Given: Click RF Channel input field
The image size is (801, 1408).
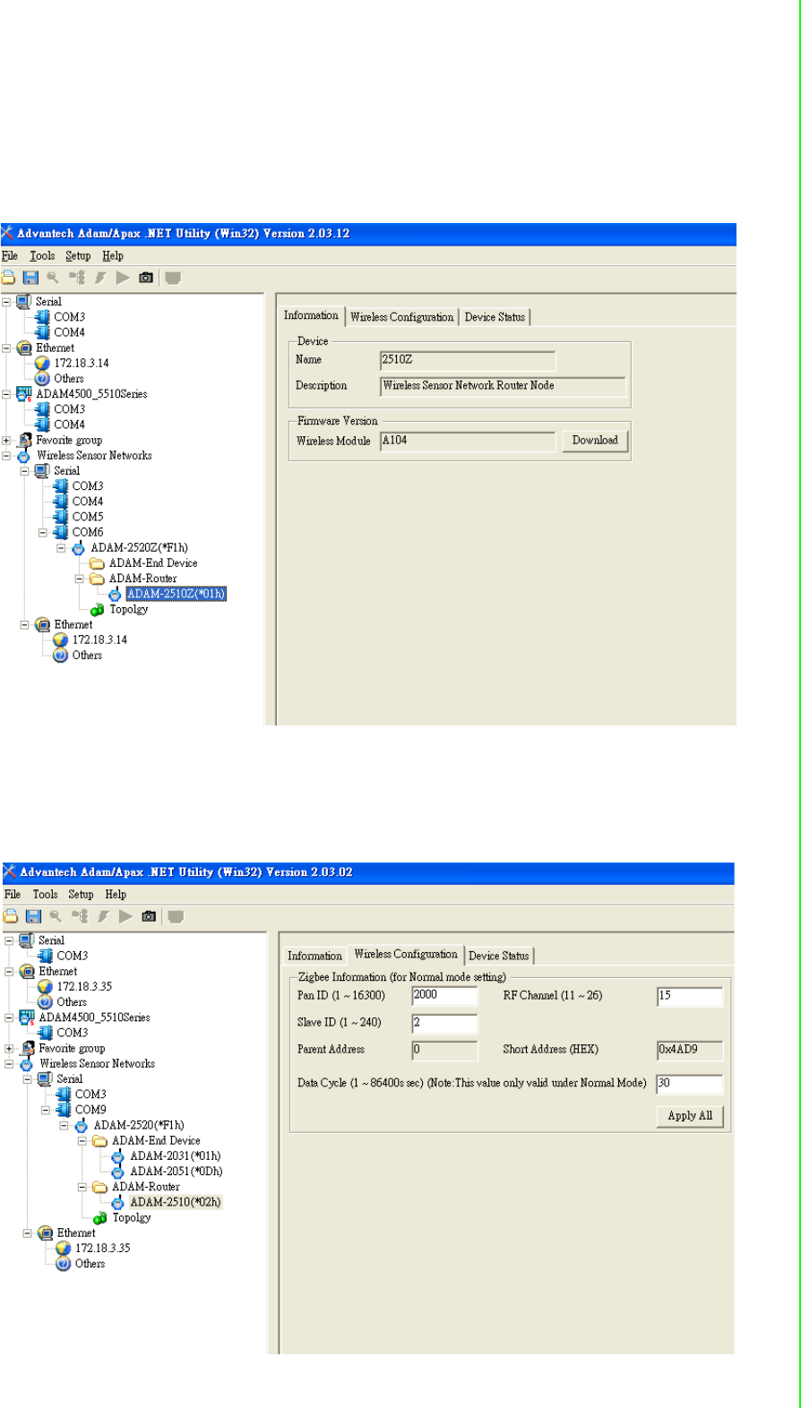Looking at the screenshot, I should [x=690, y=997].
